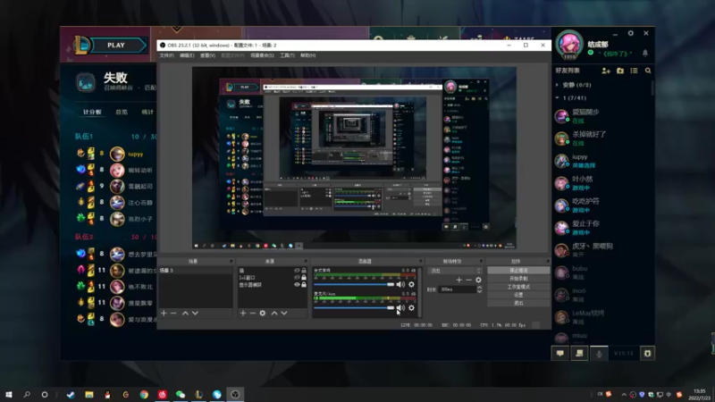Open 麦克风/Aux settings gear in mixer
The height and width of the screenshot is (402, 715).
tap(411, 308)
